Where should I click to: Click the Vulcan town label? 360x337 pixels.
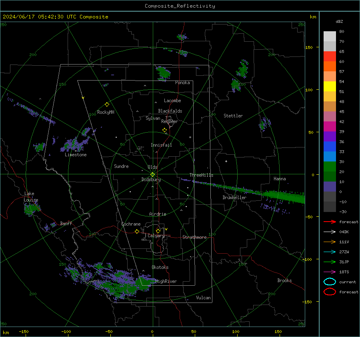tap(203, 298)
